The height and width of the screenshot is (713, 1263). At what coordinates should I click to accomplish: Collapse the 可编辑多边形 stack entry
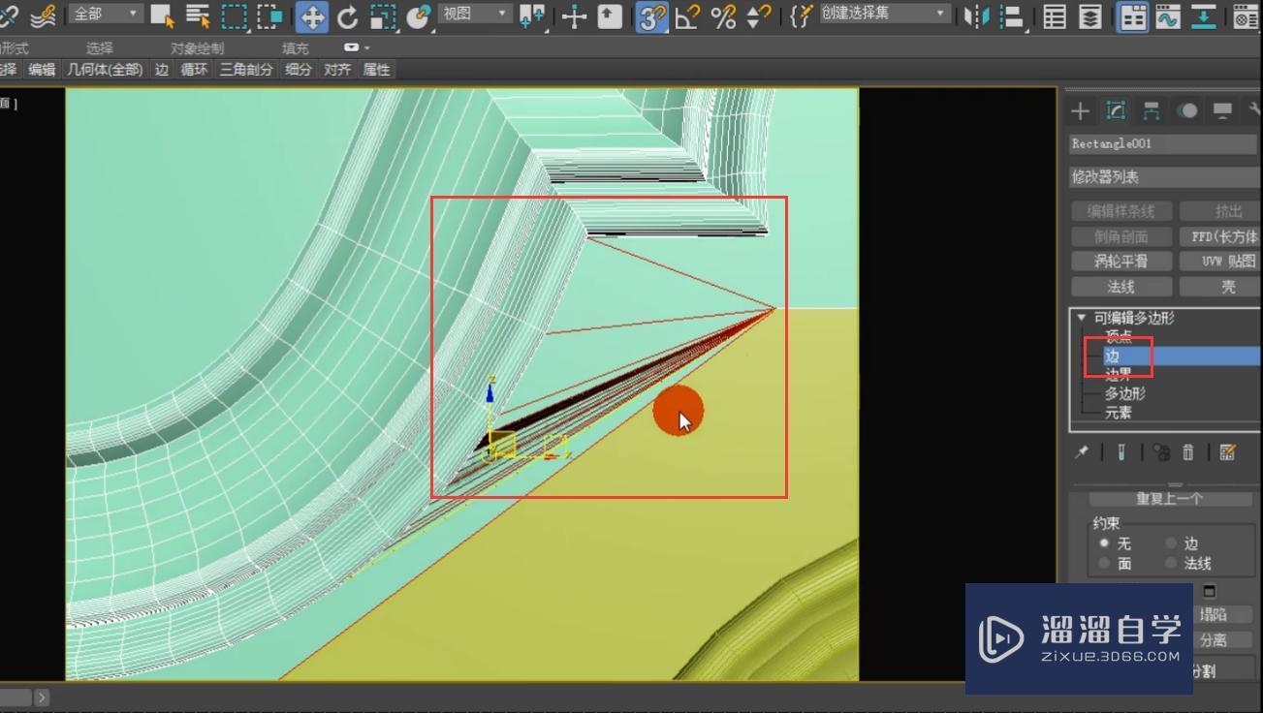[1082, 318]
